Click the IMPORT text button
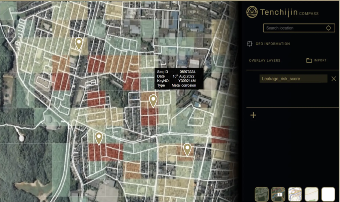 320,60
